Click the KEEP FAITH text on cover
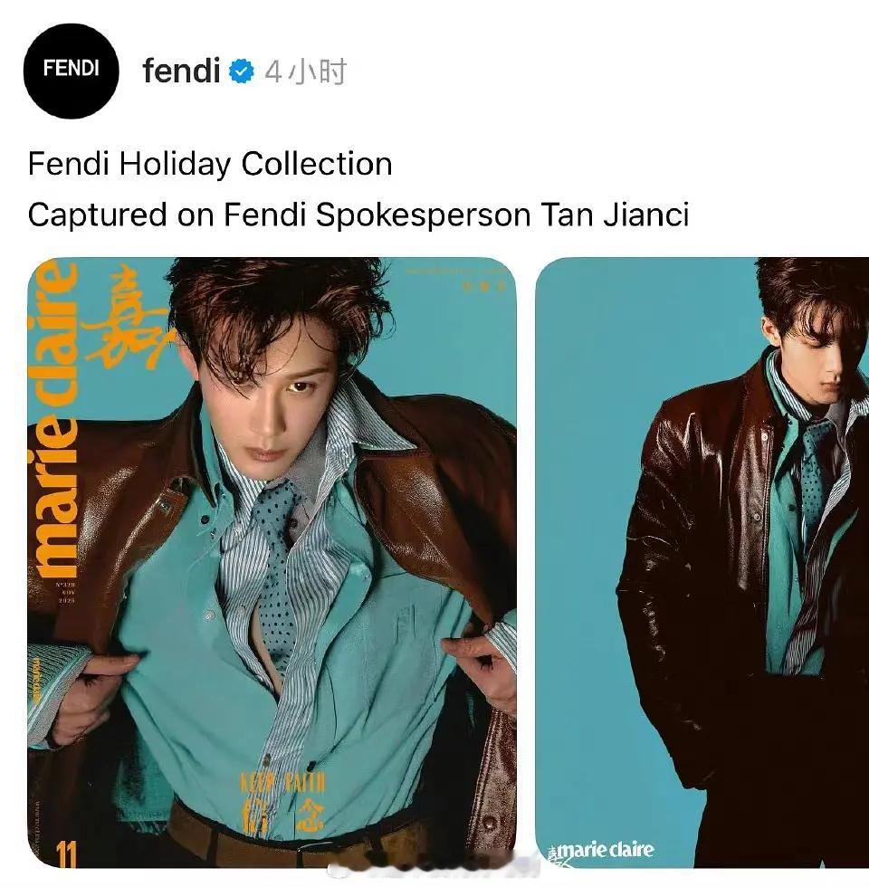The width and height of the screenshot is (869, 887). (x=283, y=783)
